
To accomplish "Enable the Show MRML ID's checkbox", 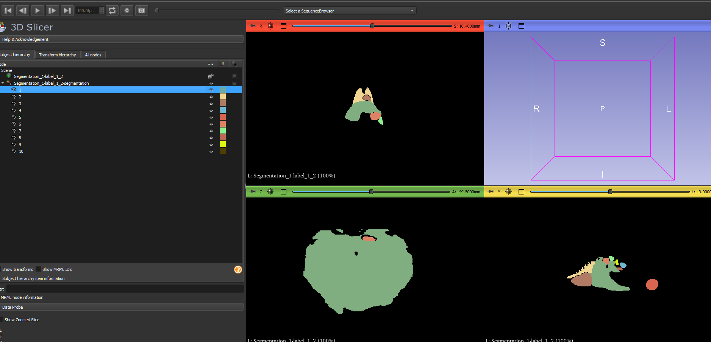I will click(x=38, y=269).
